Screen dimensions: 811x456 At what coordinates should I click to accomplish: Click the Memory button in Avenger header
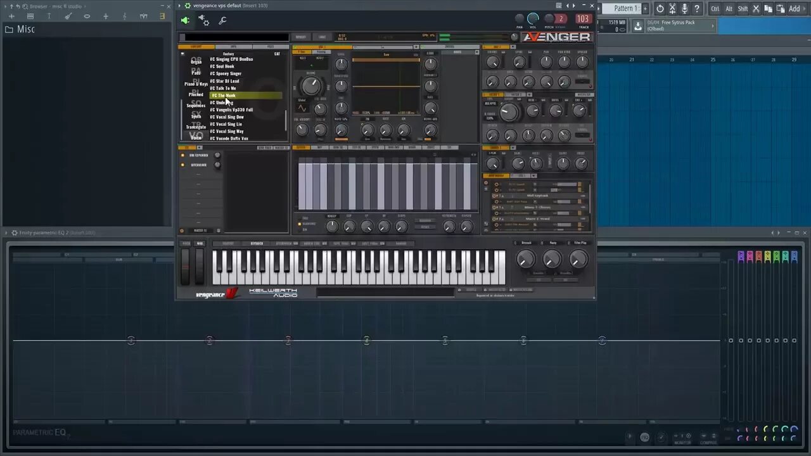[301, 37]
